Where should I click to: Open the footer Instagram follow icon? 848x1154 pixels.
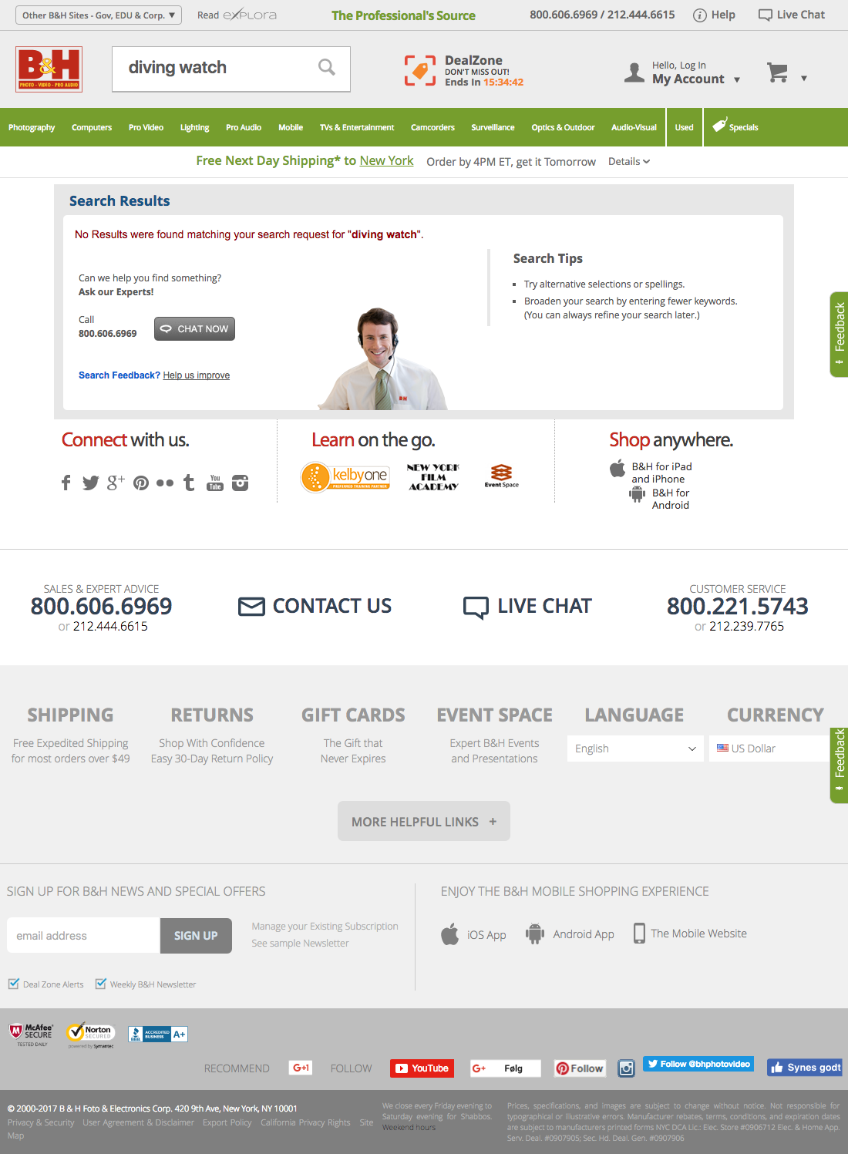(x=627, y=1068)
